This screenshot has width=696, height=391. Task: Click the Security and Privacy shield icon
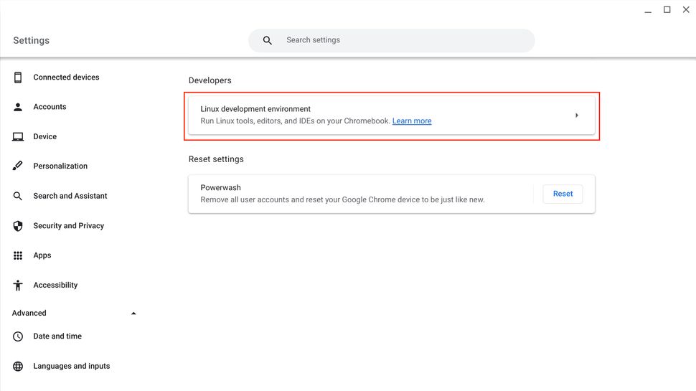tap(18, 226)
